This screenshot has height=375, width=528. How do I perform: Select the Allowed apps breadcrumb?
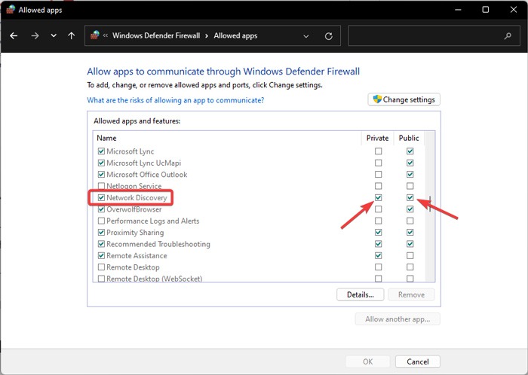(x=235, y=35)
